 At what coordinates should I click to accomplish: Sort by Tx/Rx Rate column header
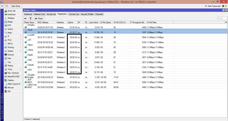[x=160, y=22]
